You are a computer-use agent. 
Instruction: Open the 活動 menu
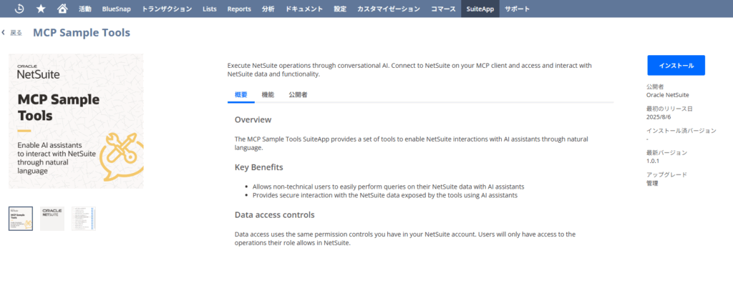pos(85,9)
